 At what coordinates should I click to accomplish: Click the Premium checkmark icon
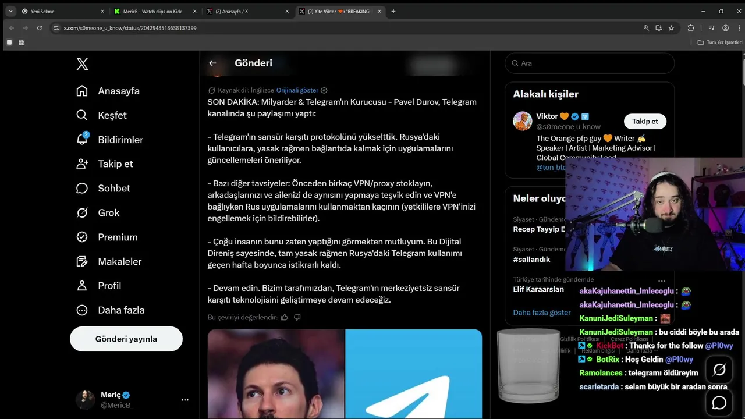pos(82,237)
